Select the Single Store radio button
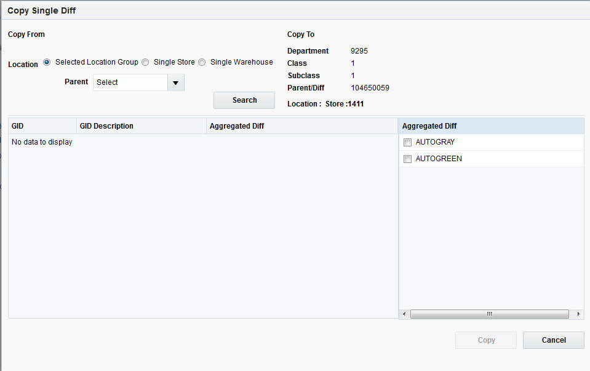 click(x=145, y=62)
